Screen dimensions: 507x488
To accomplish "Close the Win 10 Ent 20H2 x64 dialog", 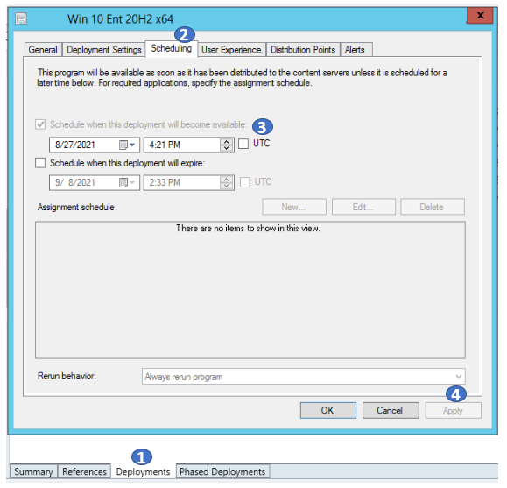I will [480, 15].
